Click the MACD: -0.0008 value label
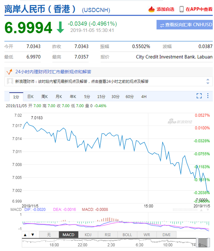Viewport: 214px width, 251px height. point(95,210)
